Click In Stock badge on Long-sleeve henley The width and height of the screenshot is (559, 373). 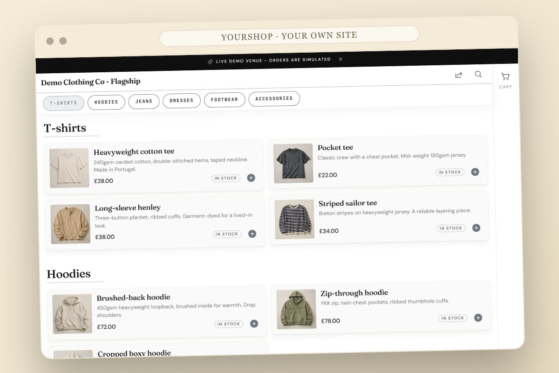pyautogui.click(x=227, y=234)
